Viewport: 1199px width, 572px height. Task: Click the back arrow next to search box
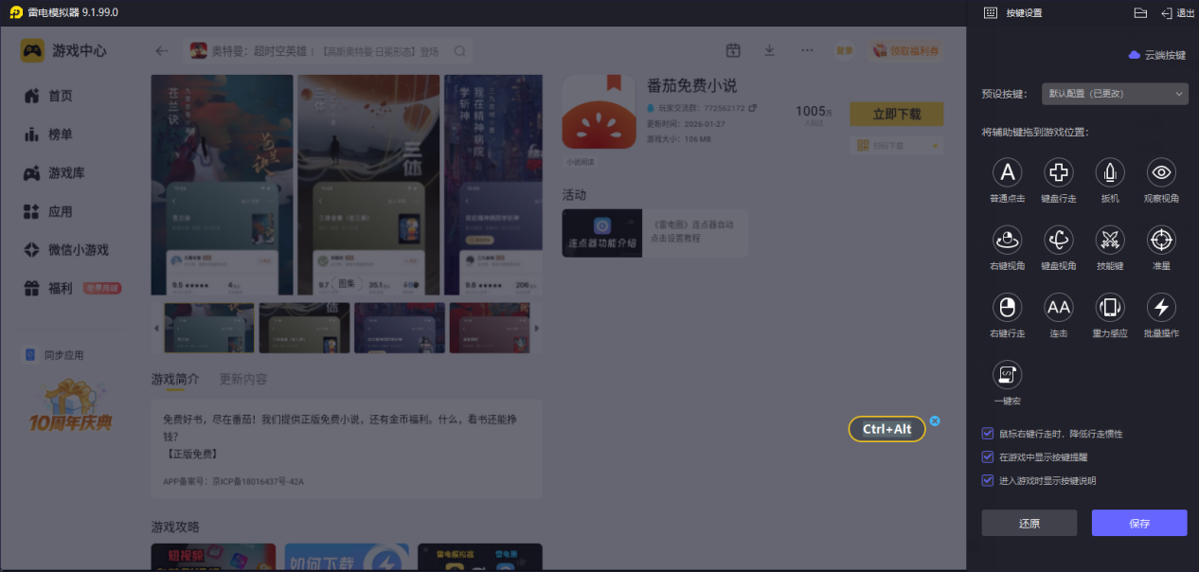(162, 51)
